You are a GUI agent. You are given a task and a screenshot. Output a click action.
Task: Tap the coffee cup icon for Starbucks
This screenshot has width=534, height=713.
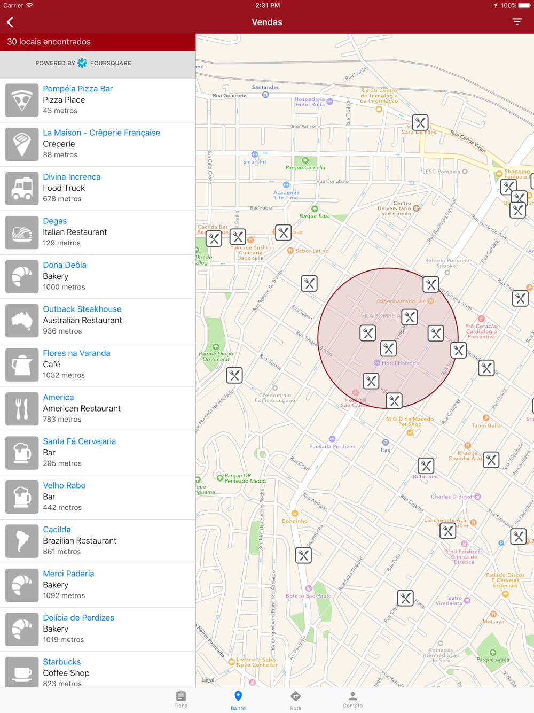pos(22,672)
